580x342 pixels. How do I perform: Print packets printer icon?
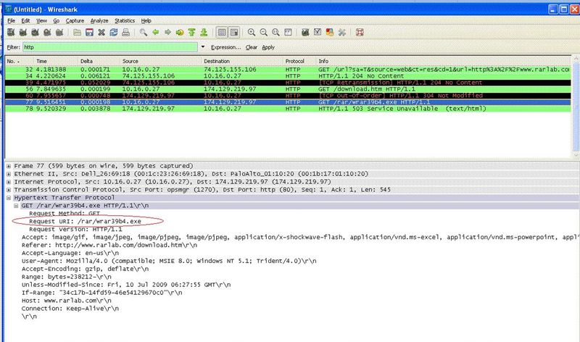[x=125, y=33]
